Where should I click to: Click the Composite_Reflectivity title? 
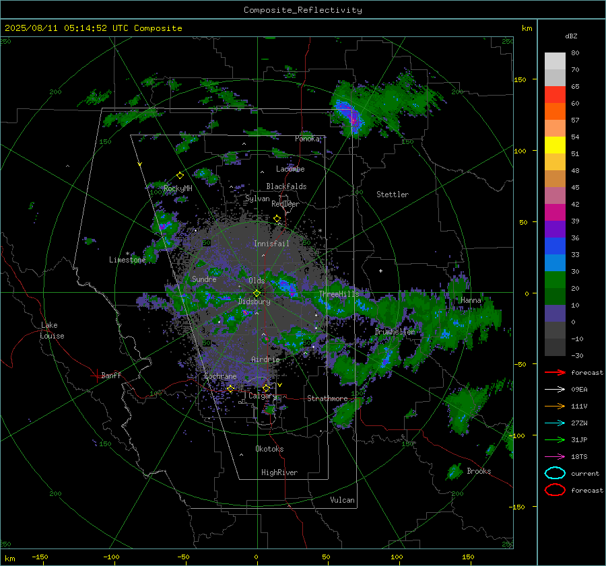pos(303,10)
